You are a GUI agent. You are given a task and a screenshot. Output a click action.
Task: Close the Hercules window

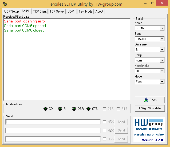(162, 3)
